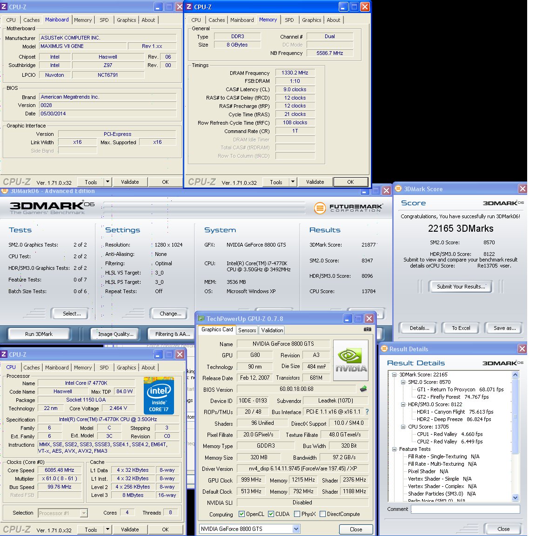Collapse the Feature Tests tree node
This screenshot has width=536, height=536.
point(394,449)
